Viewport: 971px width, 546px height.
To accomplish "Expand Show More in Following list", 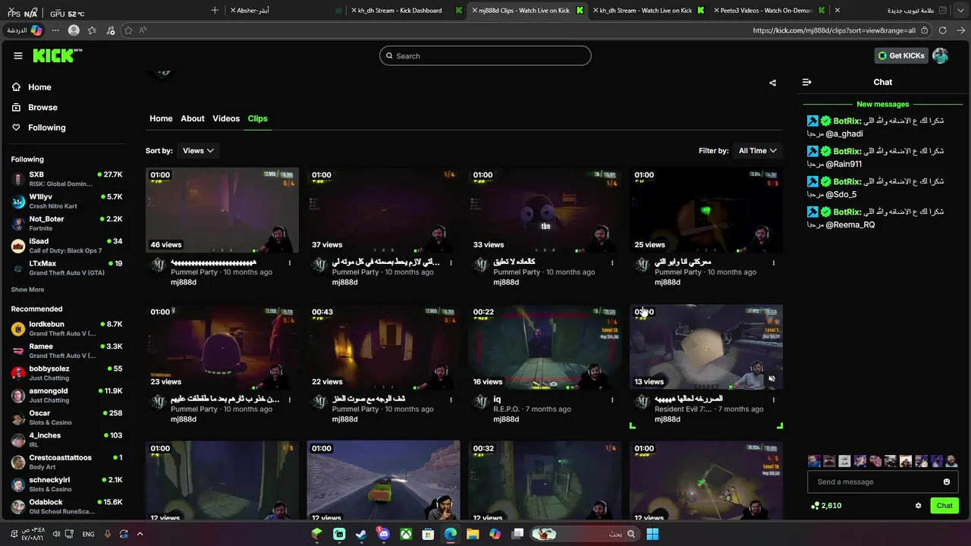I will pyautogui.click(x=27, y=290).
